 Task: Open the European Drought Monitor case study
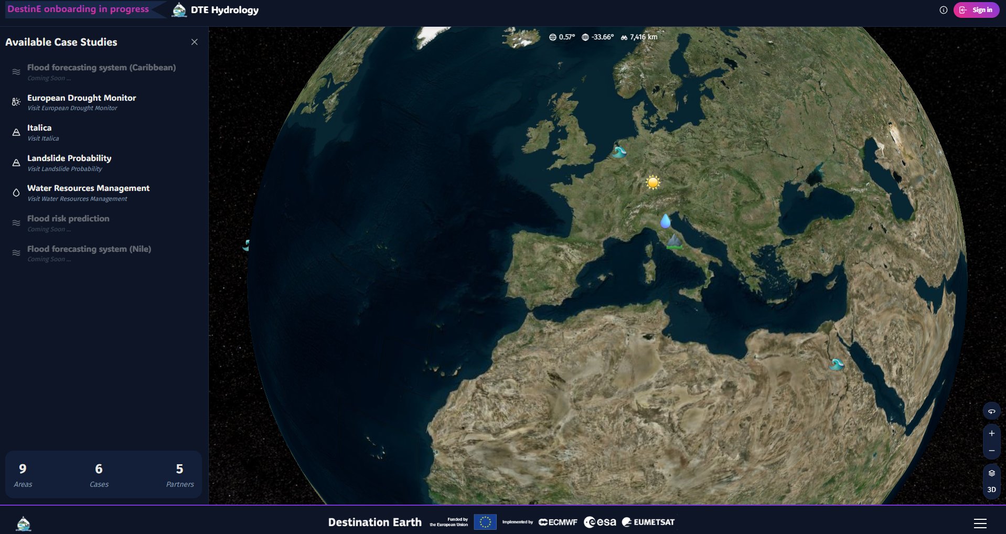104,102
